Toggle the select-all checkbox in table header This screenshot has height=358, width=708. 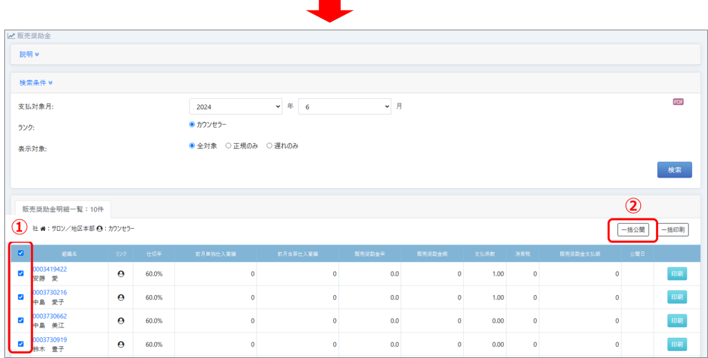pyautogui.click(x=21, y=253)
